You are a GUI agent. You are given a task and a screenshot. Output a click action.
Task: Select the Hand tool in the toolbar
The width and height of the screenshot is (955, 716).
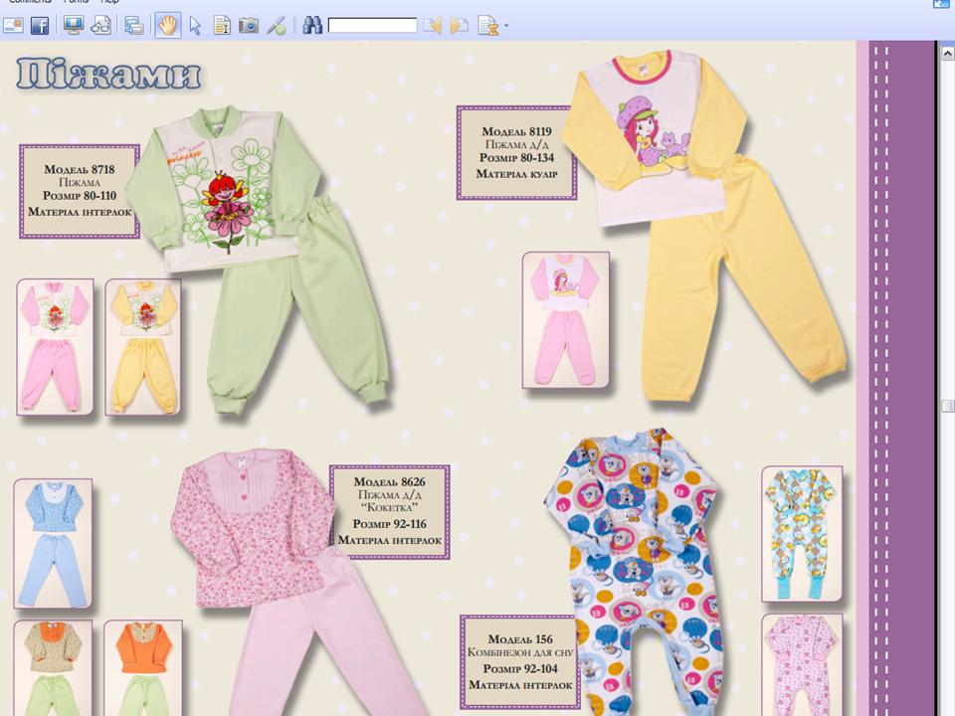point(167,26)
